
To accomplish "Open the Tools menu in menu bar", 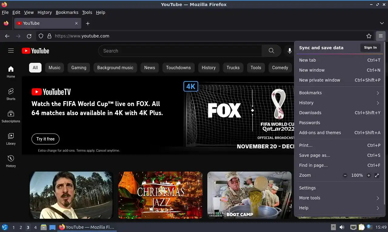I will click(x=87, y=12).
